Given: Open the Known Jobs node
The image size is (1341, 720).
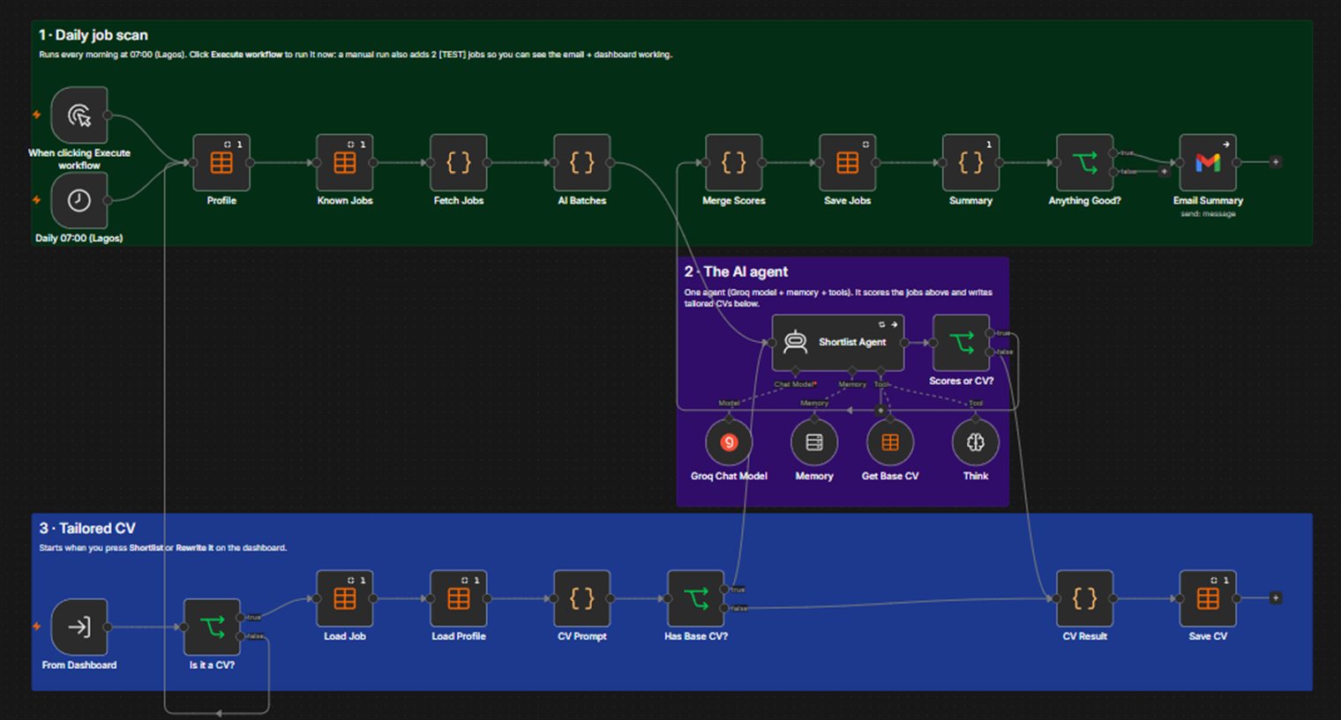Looking at the screenshot, I should (x=345, y=162).
